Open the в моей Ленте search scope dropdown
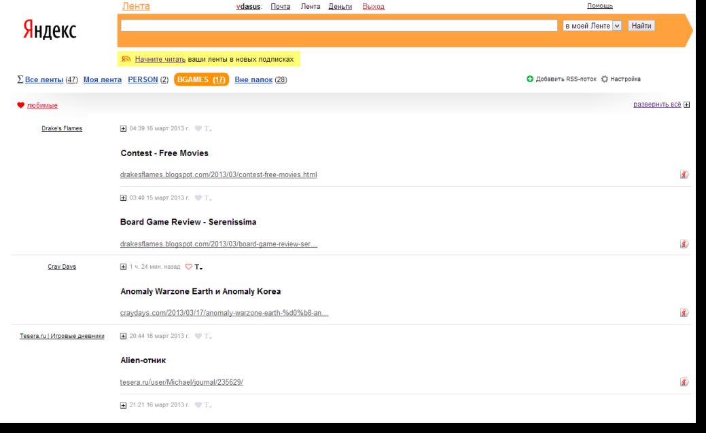The image size is (706, 433). [592, 26]
